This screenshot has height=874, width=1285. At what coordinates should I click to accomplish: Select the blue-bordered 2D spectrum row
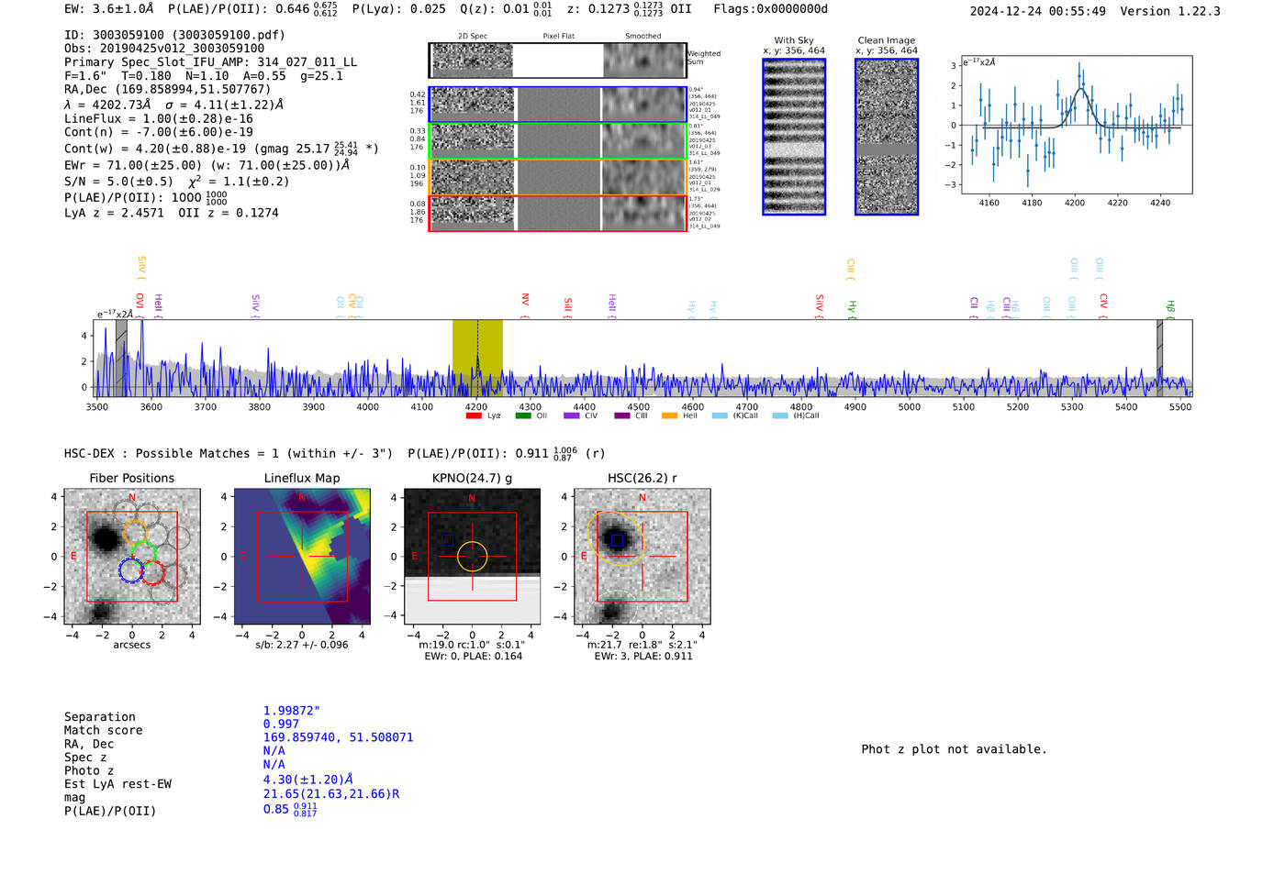point(557,105)
